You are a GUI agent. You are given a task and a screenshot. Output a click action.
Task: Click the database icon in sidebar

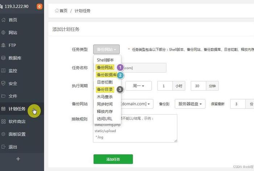pyautogui.click(x=3, y=58)
